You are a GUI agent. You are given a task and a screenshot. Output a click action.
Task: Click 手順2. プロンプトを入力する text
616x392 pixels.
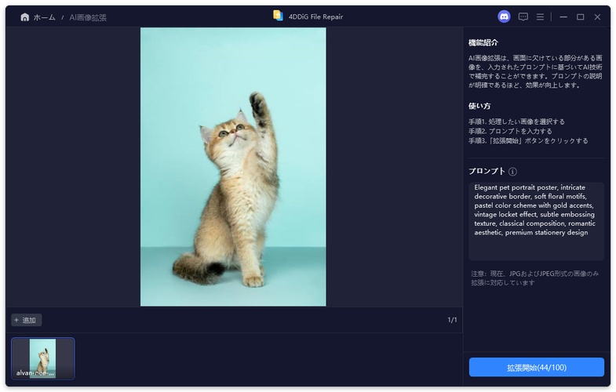click(510, 131)
